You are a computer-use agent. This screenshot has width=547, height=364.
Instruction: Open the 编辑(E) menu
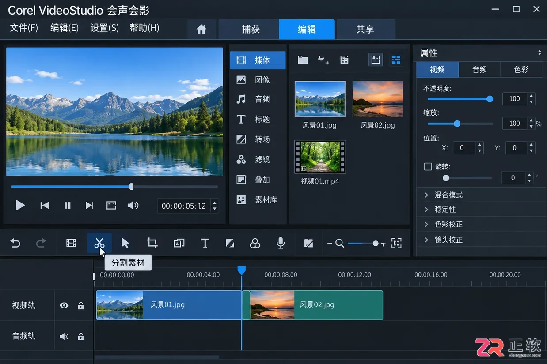point(65,28)
